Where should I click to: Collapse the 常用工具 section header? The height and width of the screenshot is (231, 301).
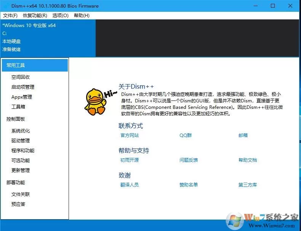pos(35,65)
